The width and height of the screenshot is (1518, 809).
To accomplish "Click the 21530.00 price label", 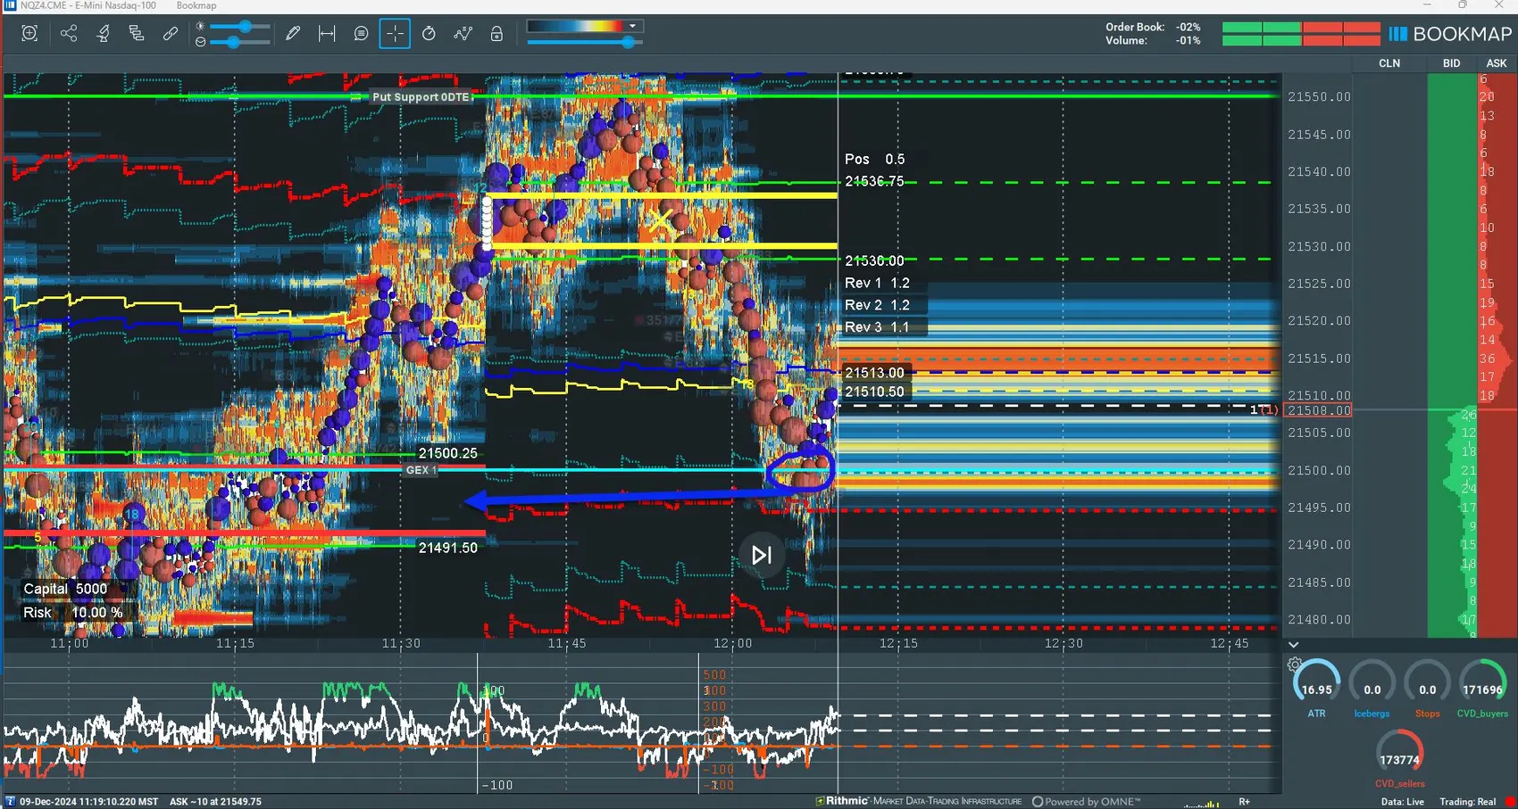I will pyautogui.click(x=874, y=260).
